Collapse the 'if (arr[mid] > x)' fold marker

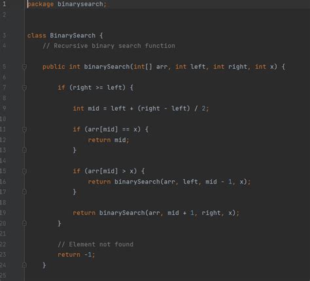point(24,171)
